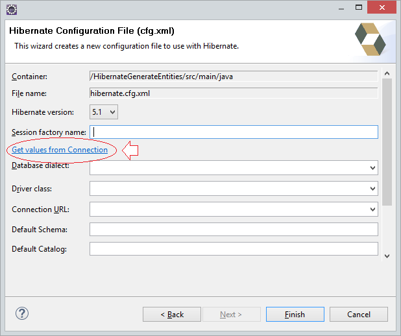Click into the Default Schema field
The image size is (401, 336).
(x=234, y=230)
